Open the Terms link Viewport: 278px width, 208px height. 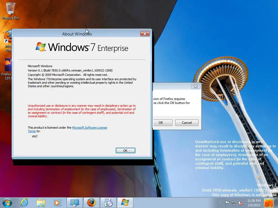32,131
